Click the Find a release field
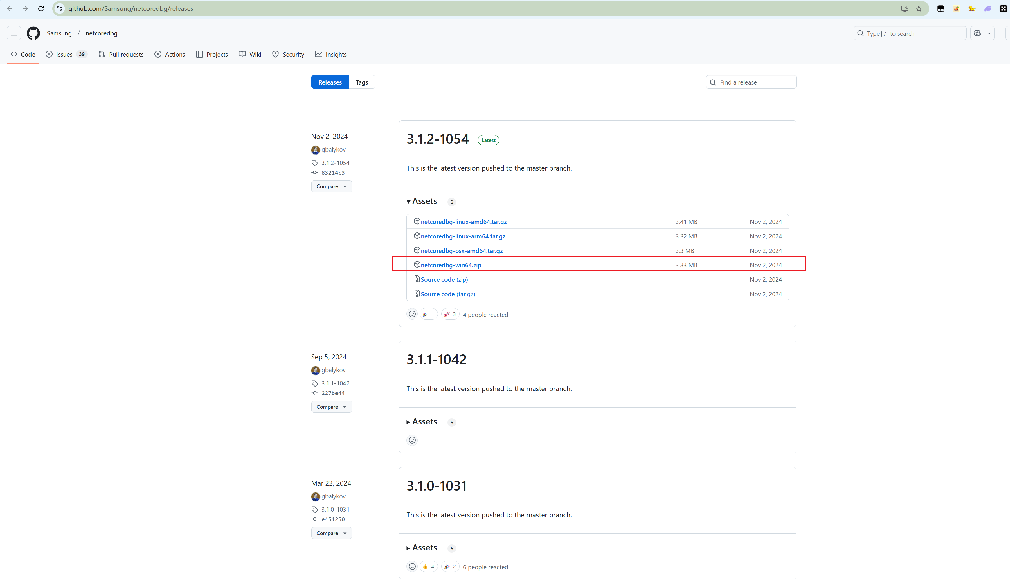 pos(754,82)
